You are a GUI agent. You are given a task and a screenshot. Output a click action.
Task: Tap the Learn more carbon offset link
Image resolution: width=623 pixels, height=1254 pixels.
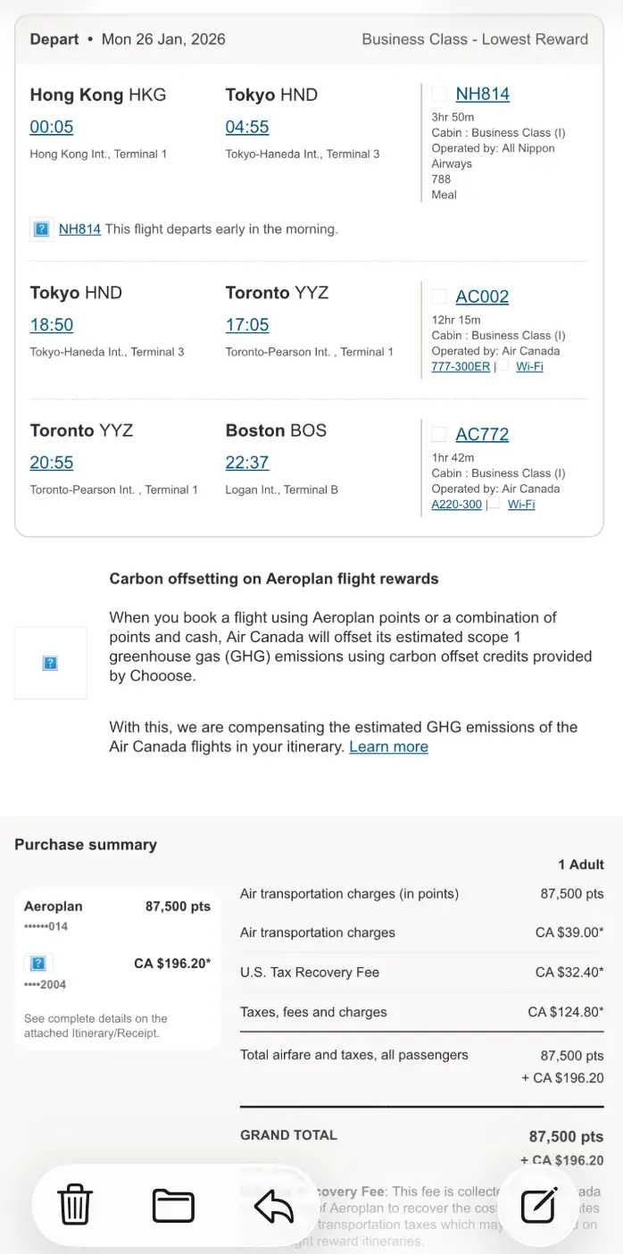[x=388, y=747]
